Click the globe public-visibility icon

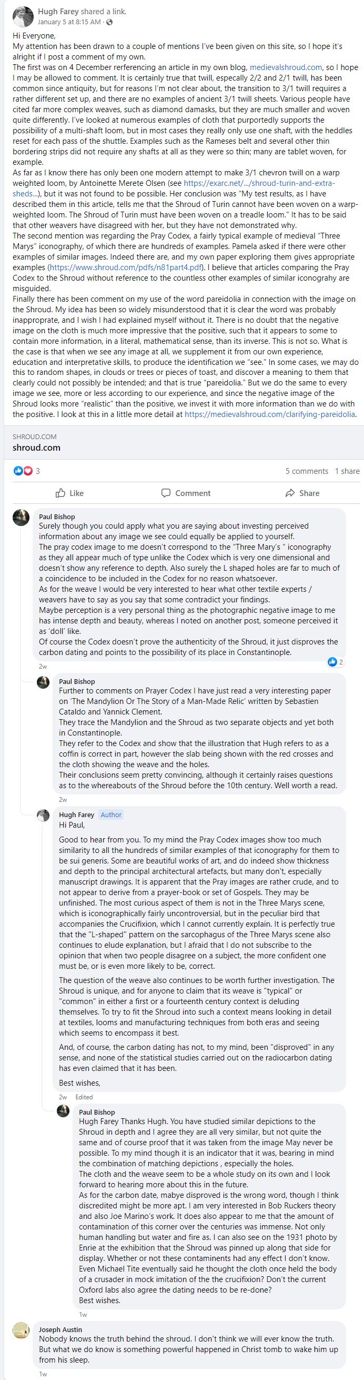click(x=109, y=22)
